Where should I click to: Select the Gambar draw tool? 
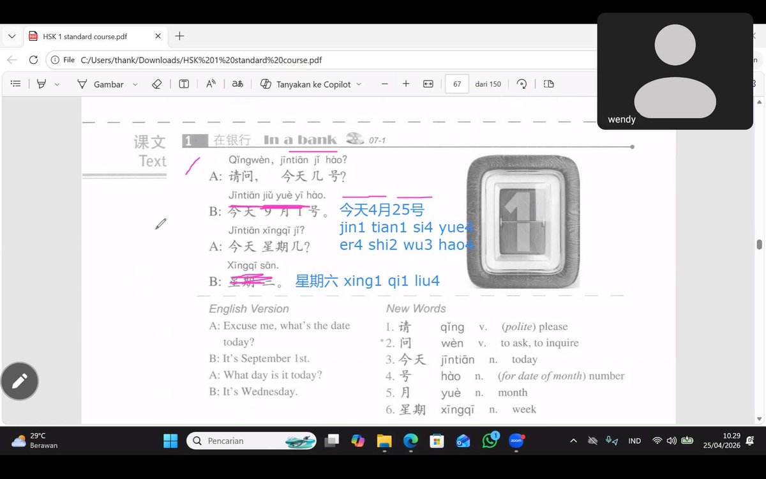click(x=100, y=84)
